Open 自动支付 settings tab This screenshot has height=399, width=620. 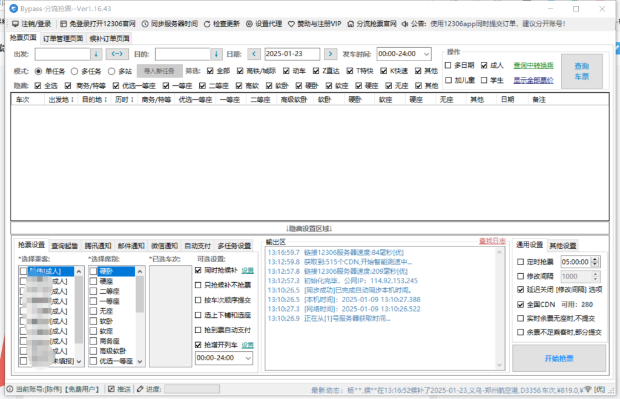(197, 246)
